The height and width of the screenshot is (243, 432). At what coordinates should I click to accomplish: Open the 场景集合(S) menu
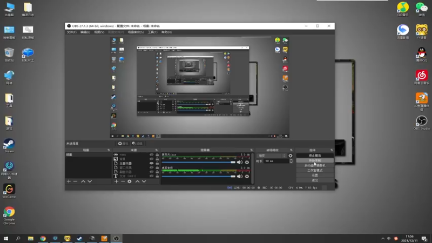(136, 32)
